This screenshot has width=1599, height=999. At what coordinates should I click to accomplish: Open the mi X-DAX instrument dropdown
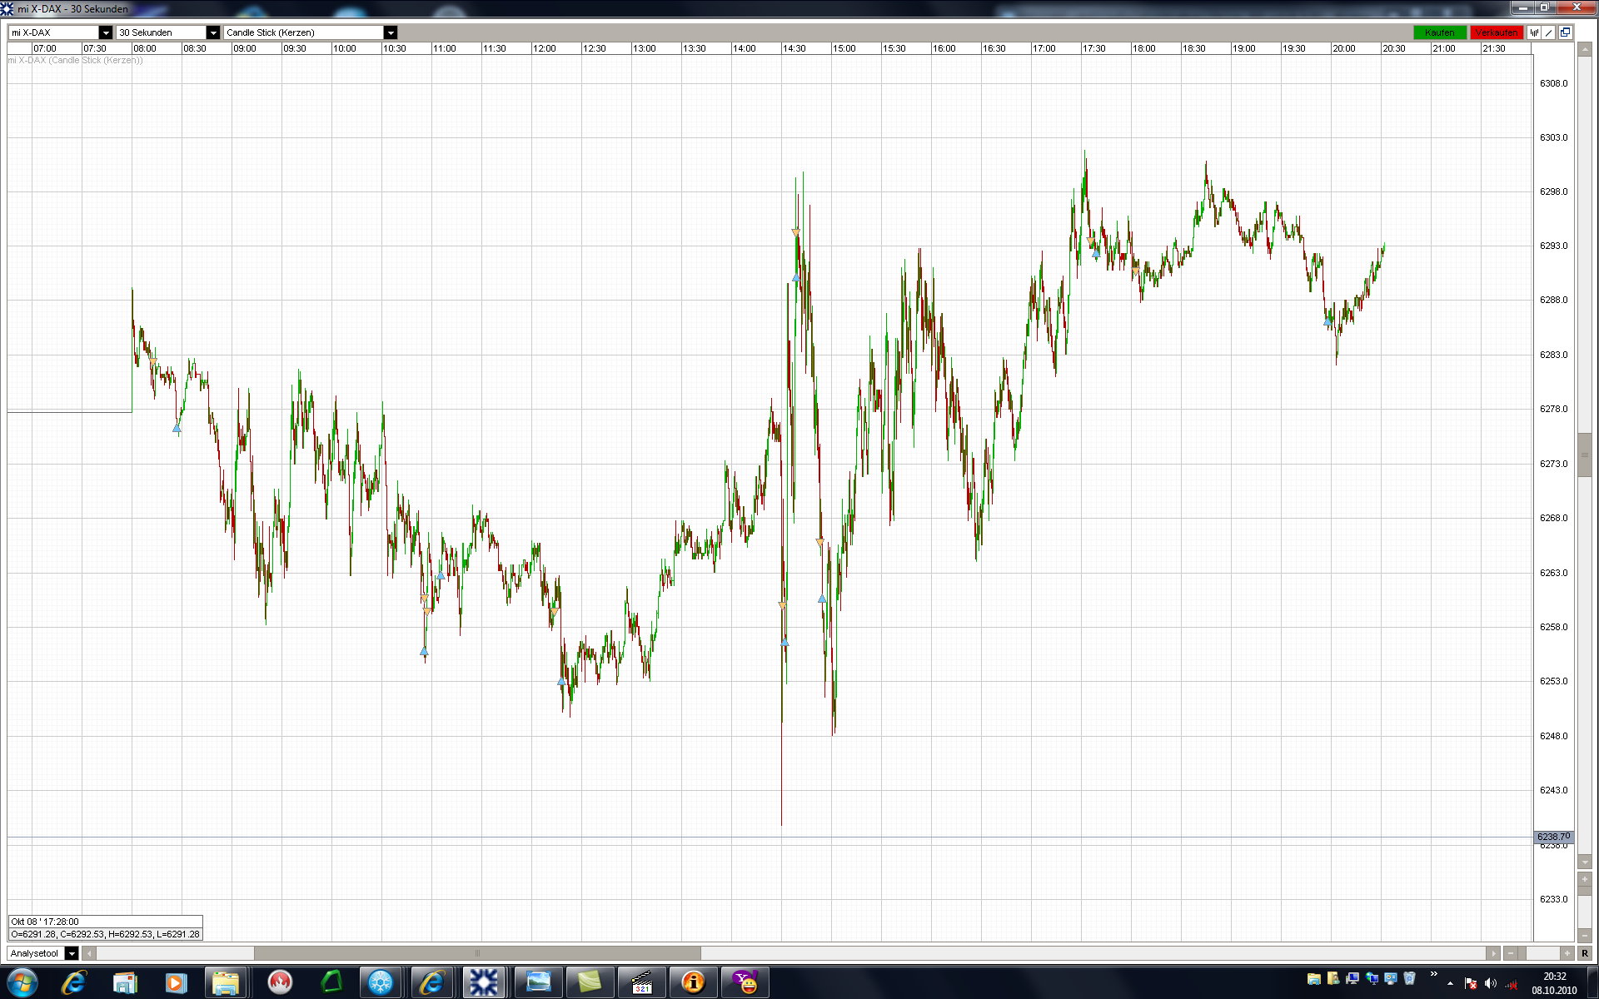point(105,32)
